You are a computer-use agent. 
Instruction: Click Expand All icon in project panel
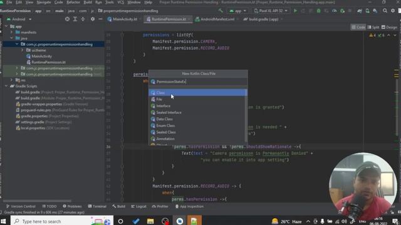tap(75, 19)
